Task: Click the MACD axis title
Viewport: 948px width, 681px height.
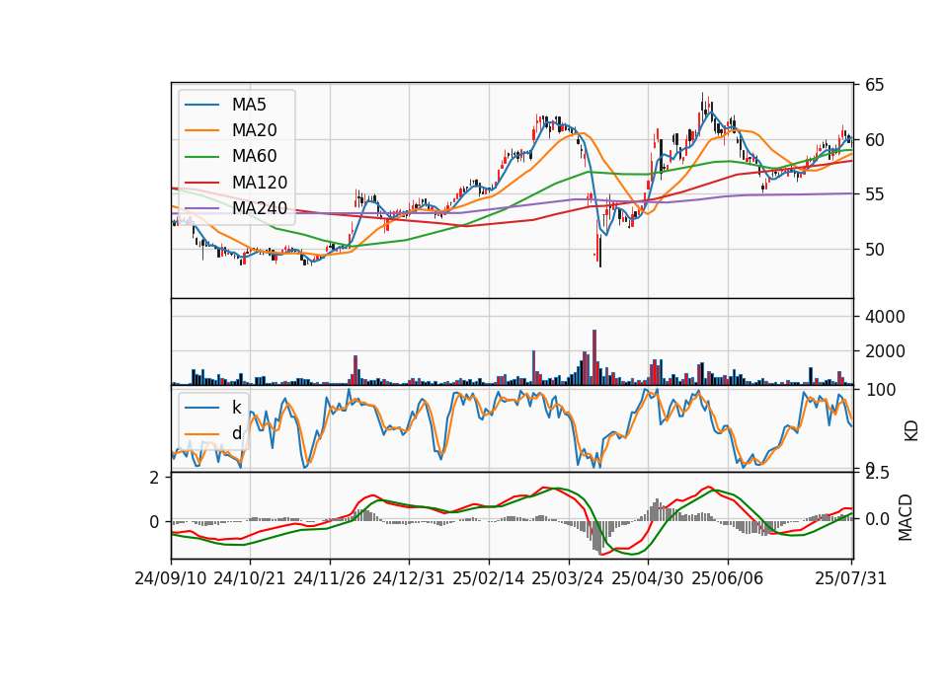Action: [906, 517]
